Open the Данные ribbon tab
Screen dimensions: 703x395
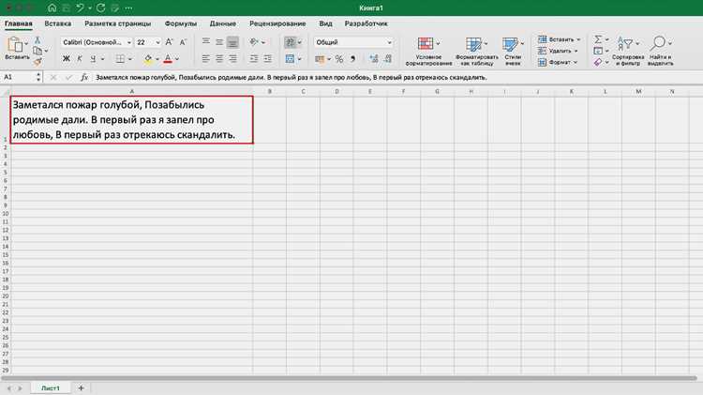point(222,23)
